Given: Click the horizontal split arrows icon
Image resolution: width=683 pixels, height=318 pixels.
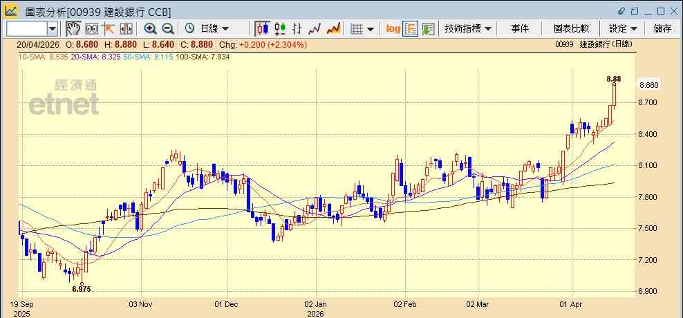Looking at the screenshot, I should click(x=126, y=29).
